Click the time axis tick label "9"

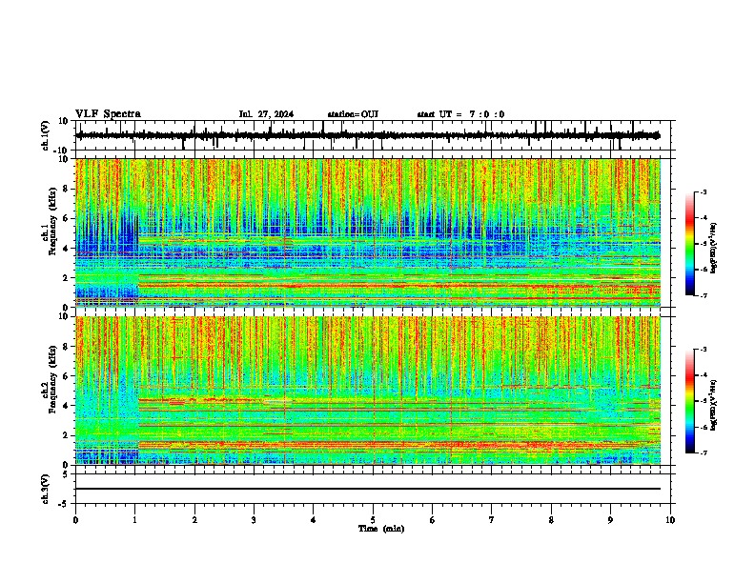(x=610, y=520)
